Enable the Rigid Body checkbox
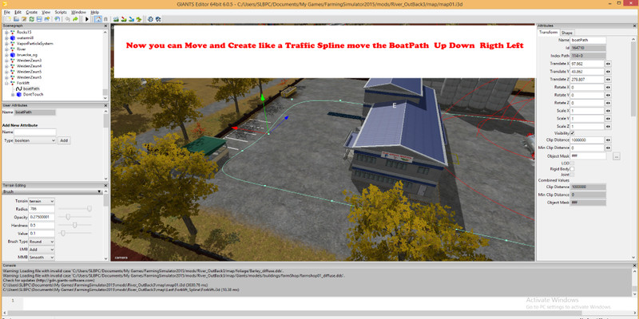The width and height of the screenshot is (639, 319). [573, 169]
